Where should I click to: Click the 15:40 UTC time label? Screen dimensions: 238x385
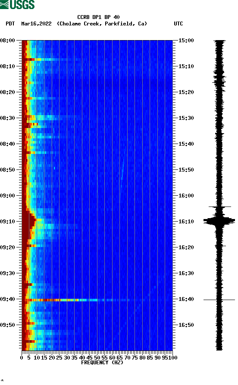point(186,144)
